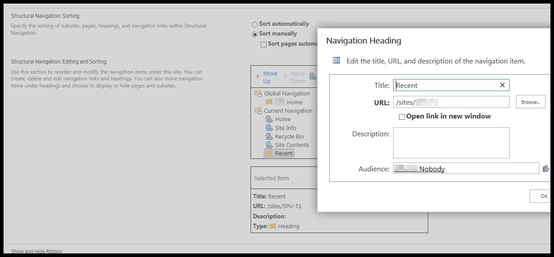The image size is (554, 257).
Task: Click Move Down in the navigation toolbar
Action: [x=298, y=76]
